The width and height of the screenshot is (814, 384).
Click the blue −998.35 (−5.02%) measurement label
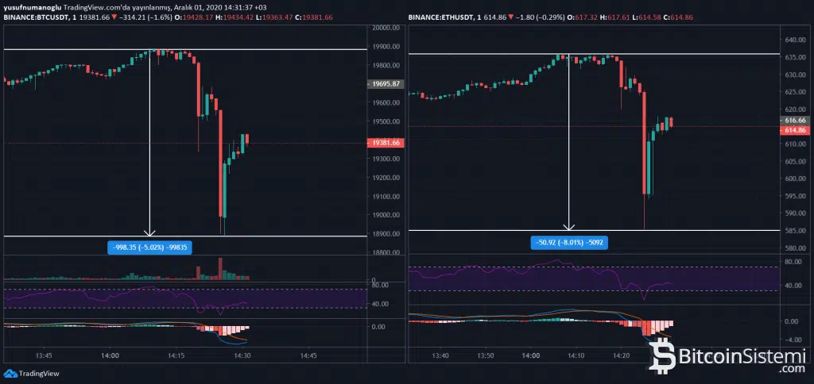pyautogui.click(x=150, y=248)
